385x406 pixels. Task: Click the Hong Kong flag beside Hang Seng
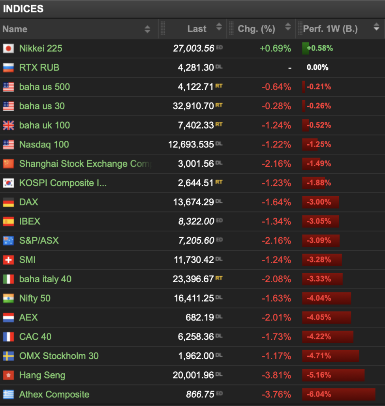tap(8, 375)
